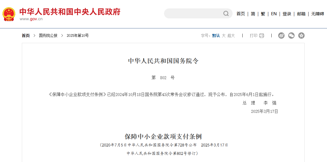Click the national emblem logo
This screenshot has width=327, height=162.
coord(9,14)
